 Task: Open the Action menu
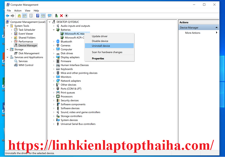(x=18, y=11)
